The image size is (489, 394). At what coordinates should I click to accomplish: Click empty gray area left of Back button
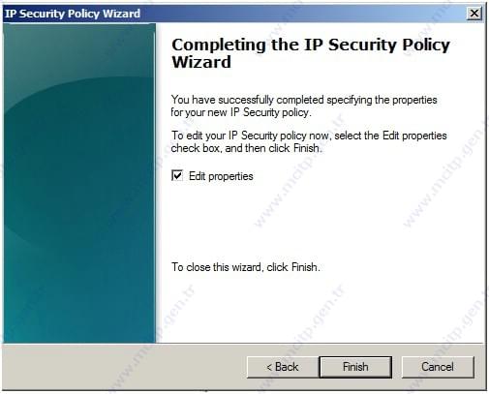(x=124, y=367)
